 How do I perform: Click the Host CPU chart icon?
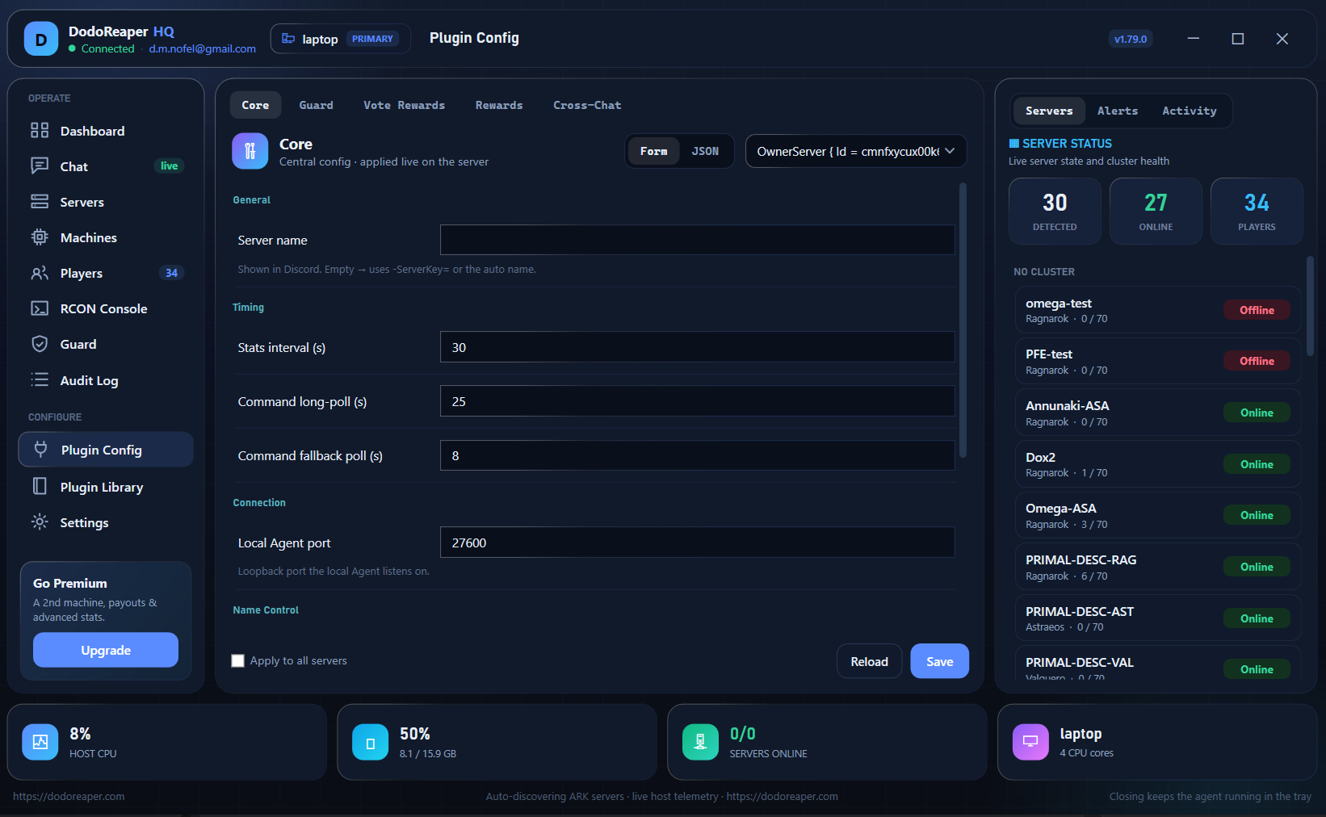[x=40, y=742]
